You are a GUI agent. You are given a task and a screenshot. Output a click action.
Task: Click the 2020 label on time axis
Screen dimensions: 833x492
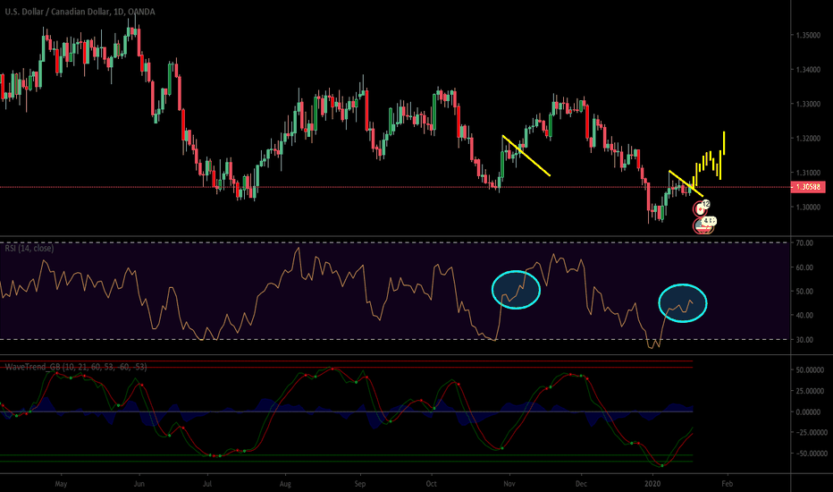click(x=652, y=480)
